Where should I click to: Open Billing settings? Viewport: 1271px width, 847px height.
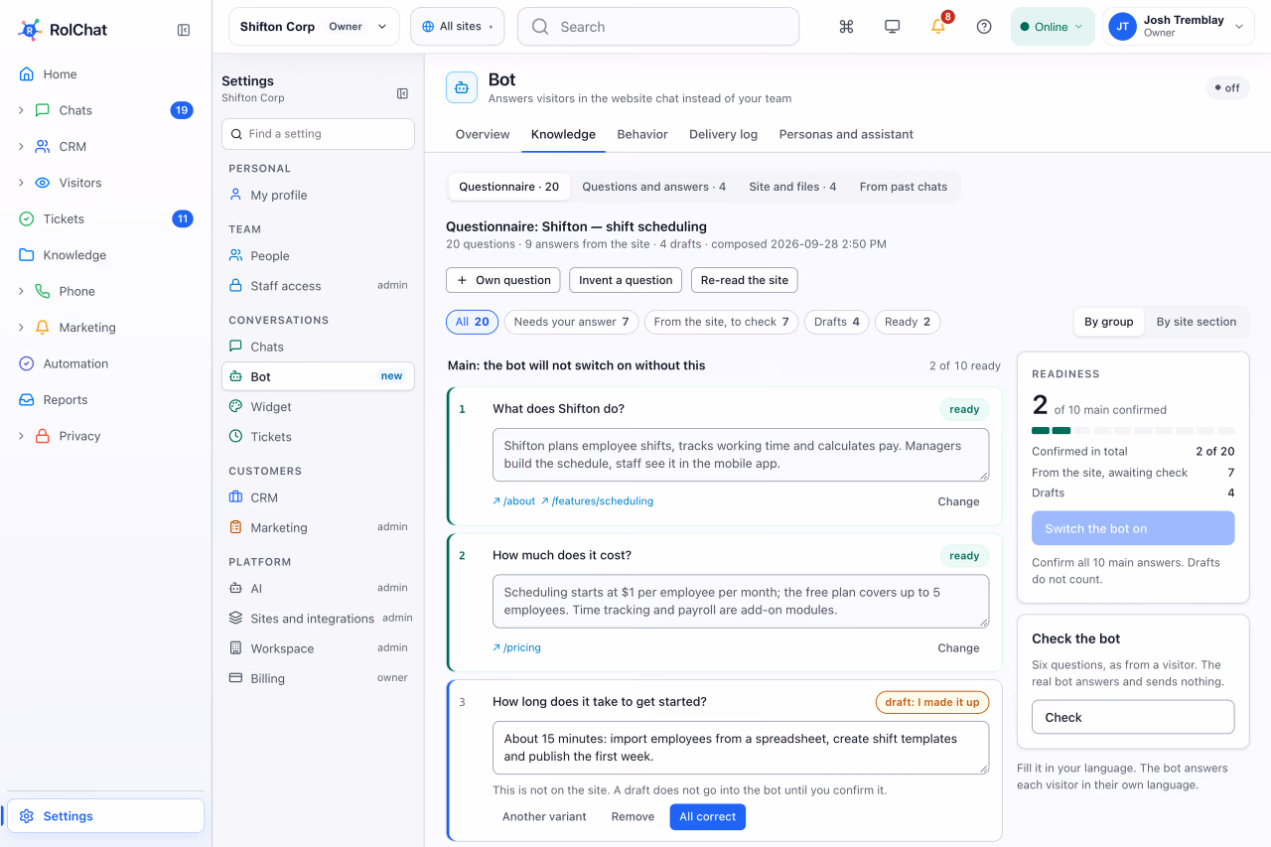click(318, 679)
